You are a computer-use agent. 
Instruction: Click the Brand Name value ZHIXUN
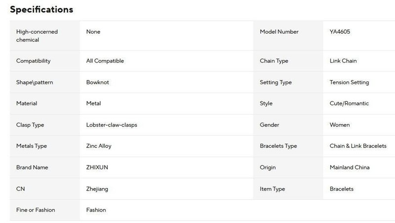[97, 167]
